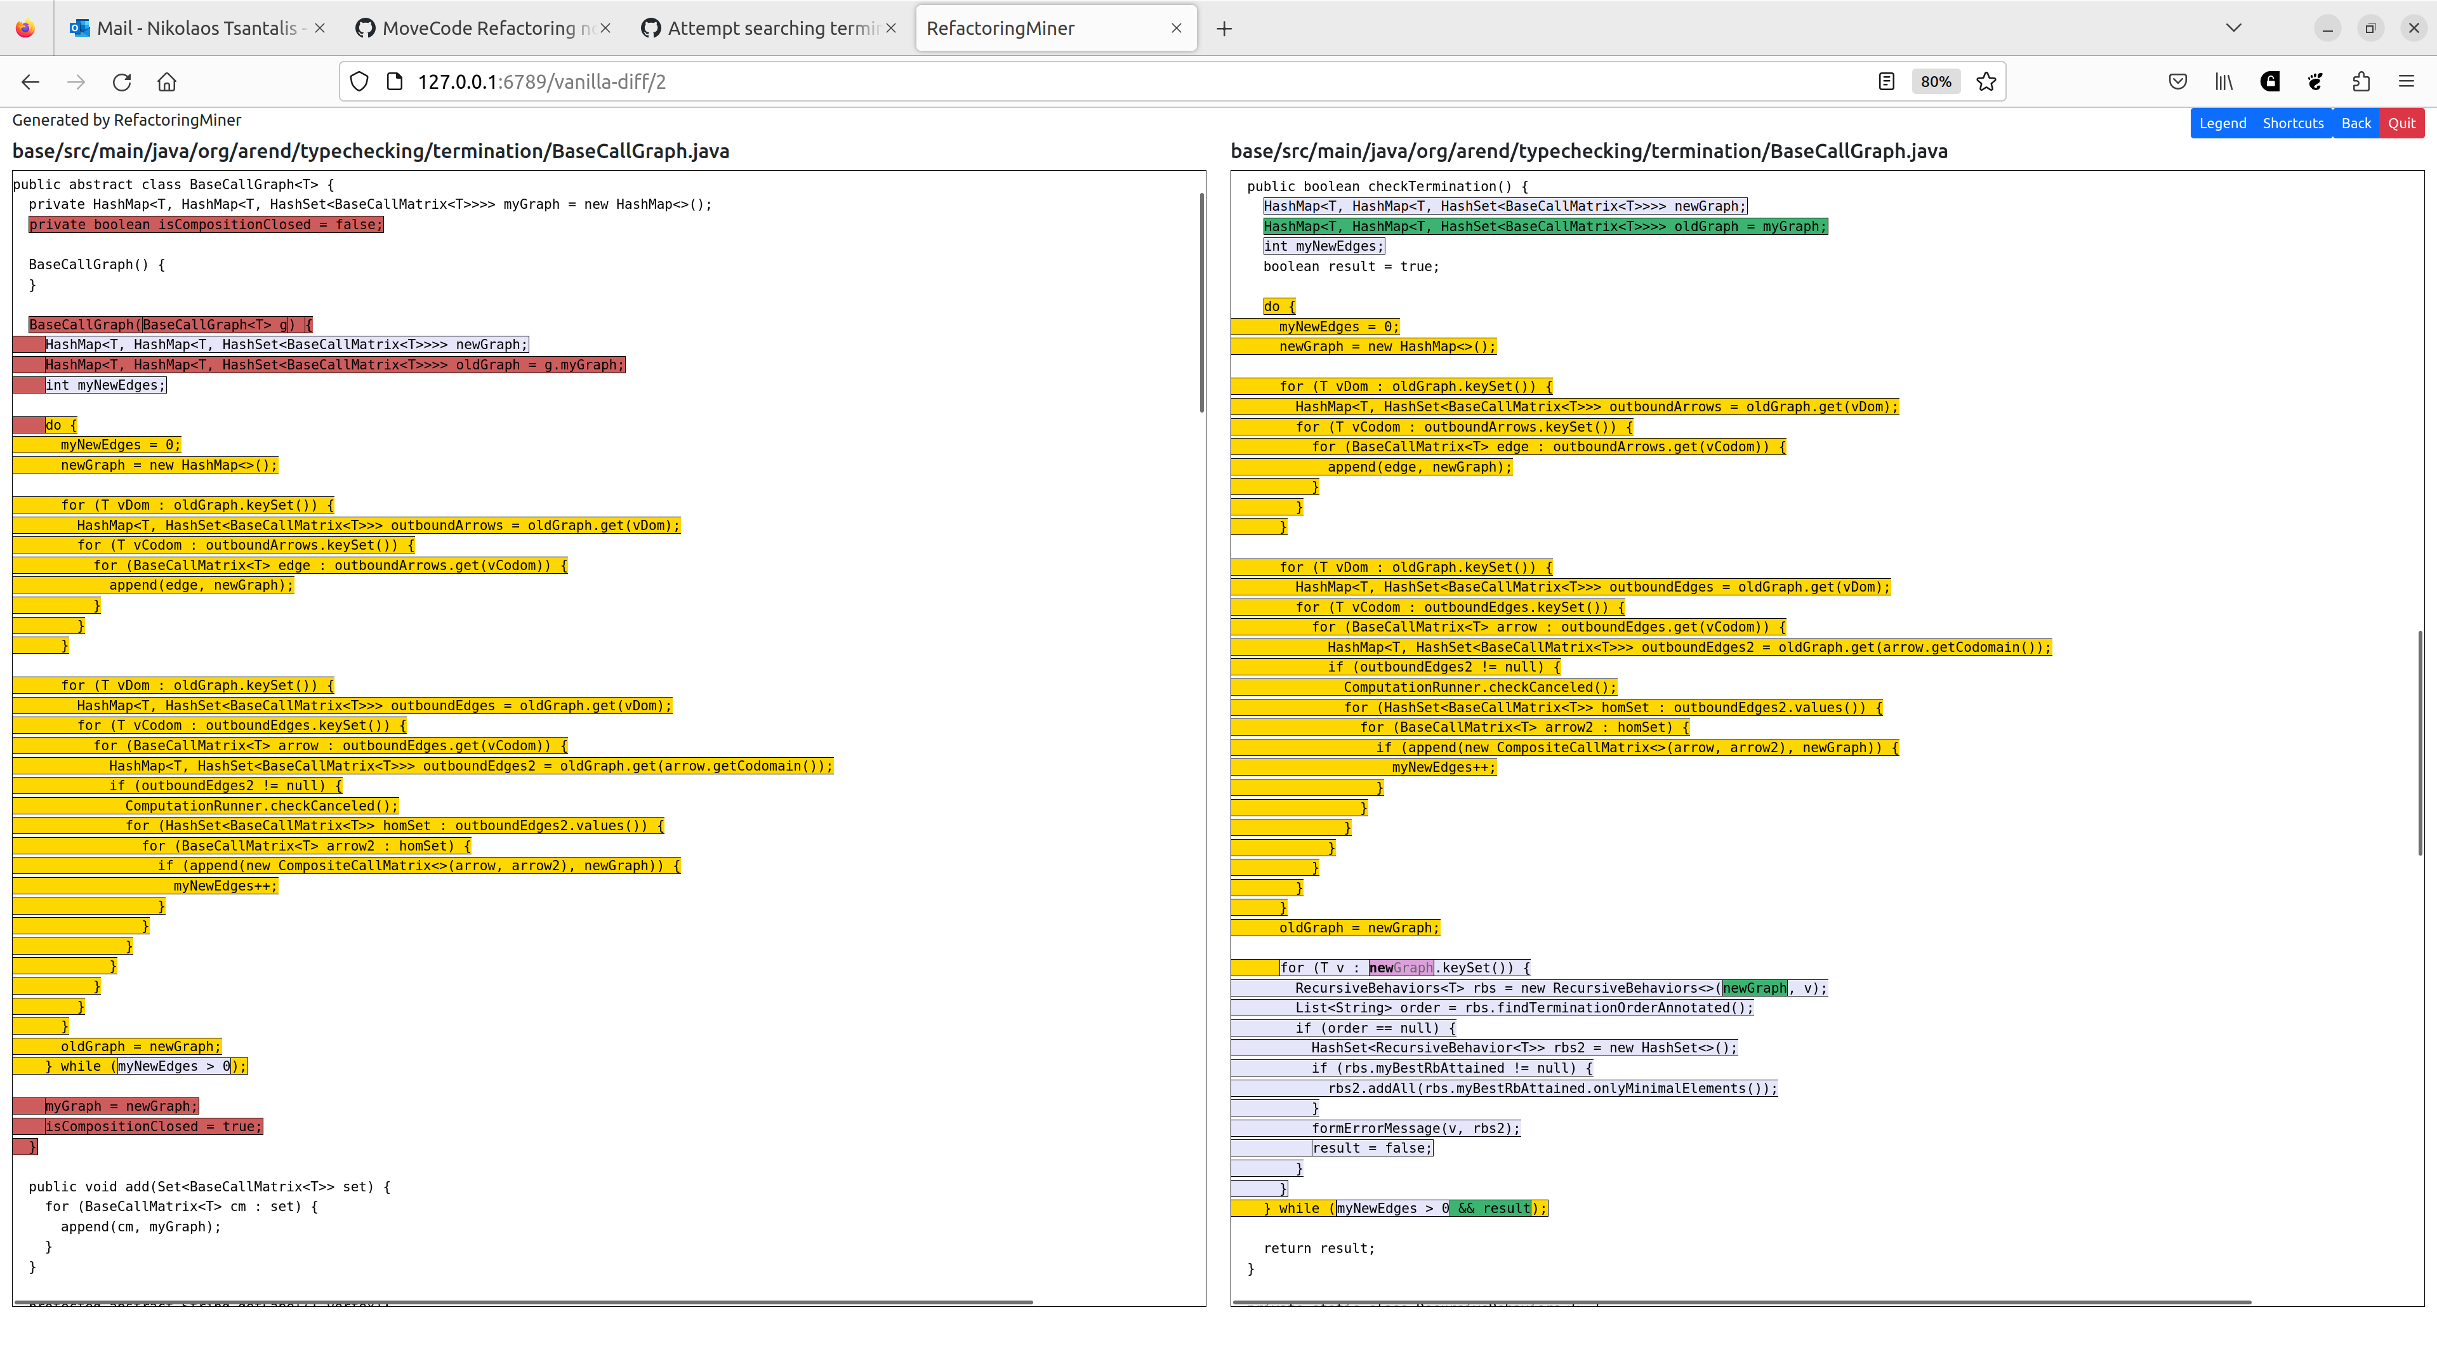The image size is (2437, 1371).
Task: Click the GNOME shell extension icon
Action: 2314,81
